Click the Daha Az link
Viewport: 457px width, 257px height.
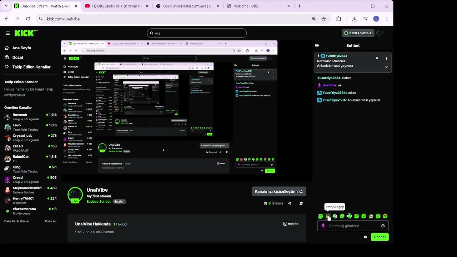[x=51, y=221]
